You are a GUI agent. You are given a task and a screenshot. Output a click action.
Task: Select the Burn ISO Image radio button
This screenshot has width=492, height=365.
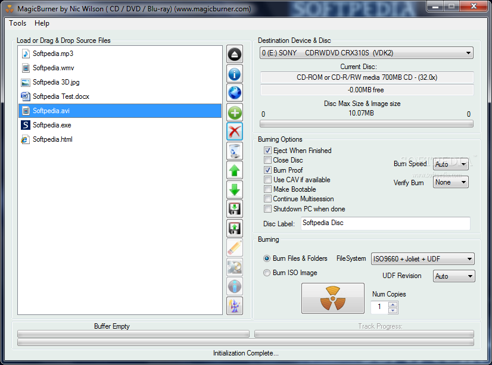[x=267, y=273]
